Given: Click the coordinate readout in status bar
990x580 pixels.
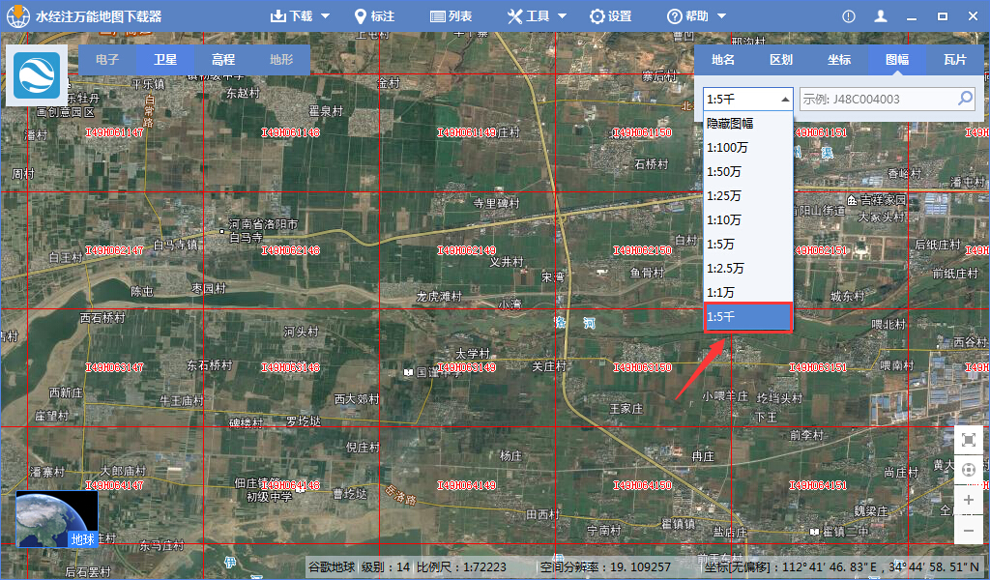Looking at the screenshot, I should pyautogui.click(x=842, y=566).
